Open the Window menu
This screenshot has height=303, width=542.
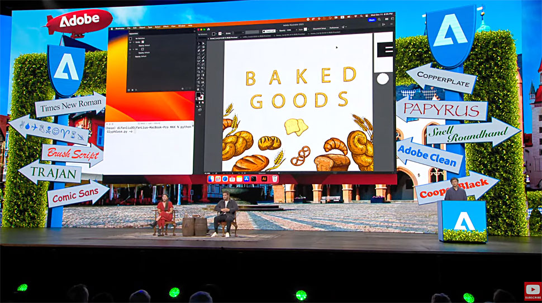[182, 26]
